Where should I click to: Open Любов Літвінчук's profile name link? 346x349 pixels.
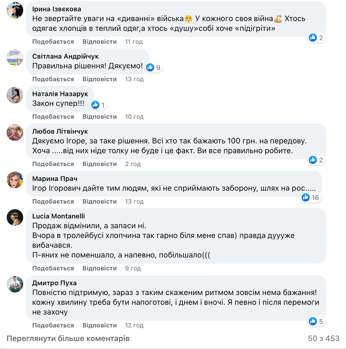[60, 131]
